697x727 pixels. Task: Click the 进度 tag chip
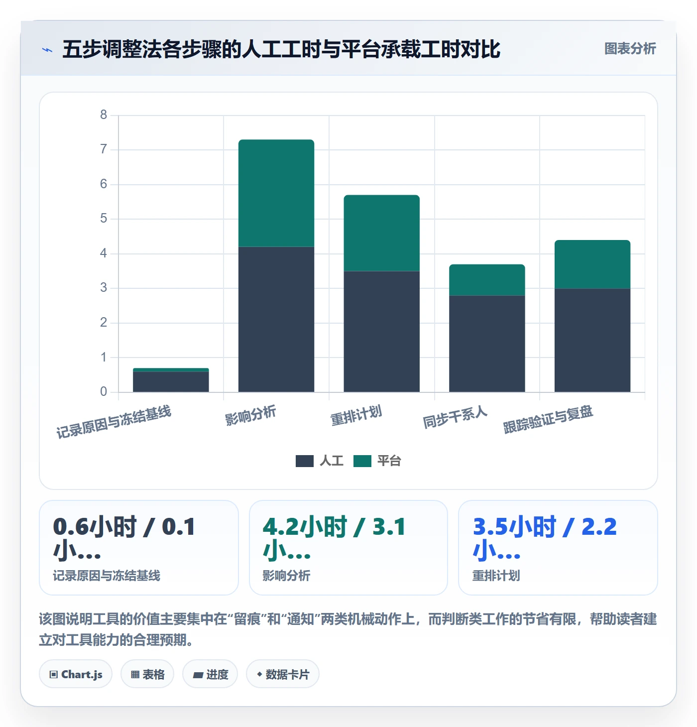click(210, 674)
